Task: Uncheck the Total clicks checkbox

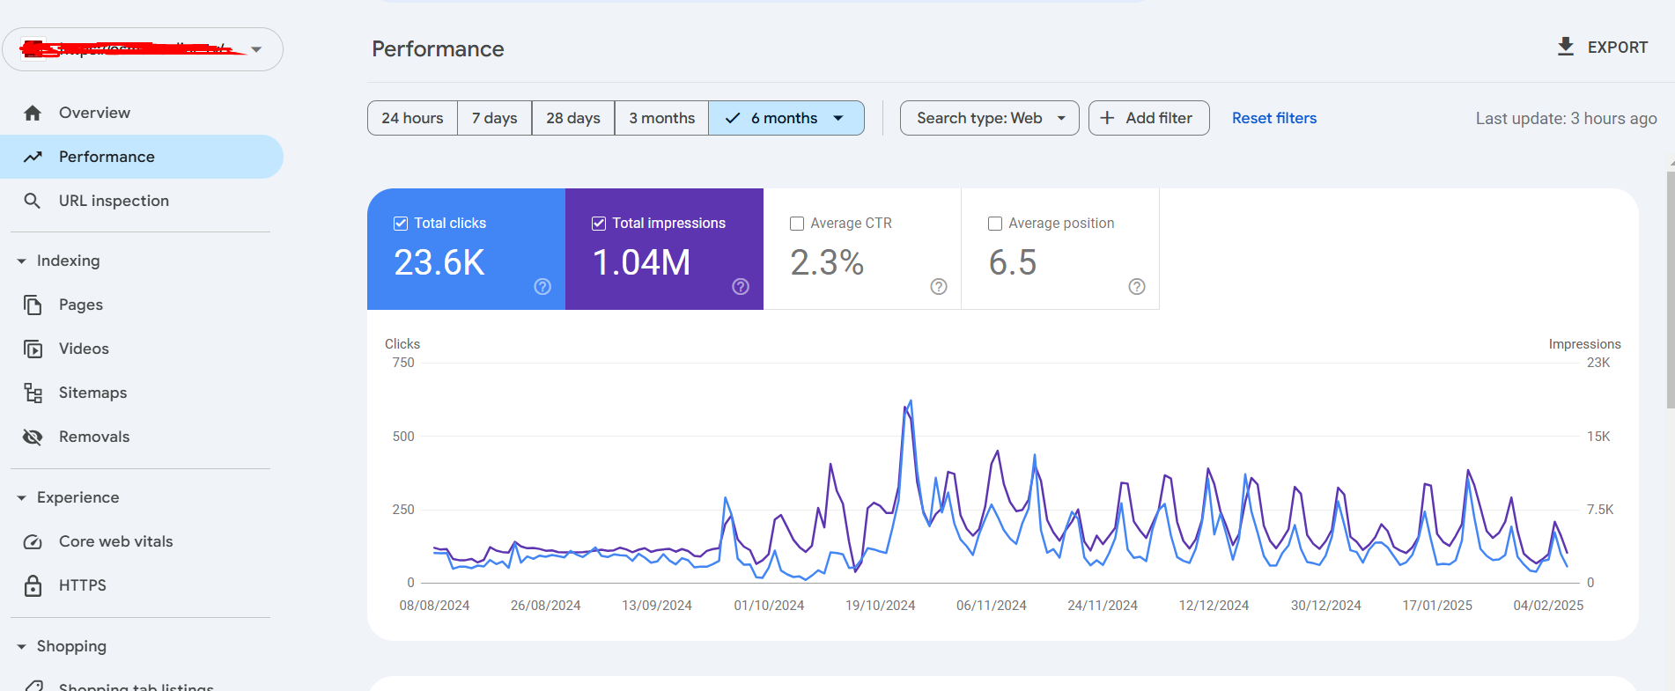Action: pyautogui.click(x=401, y=224)
